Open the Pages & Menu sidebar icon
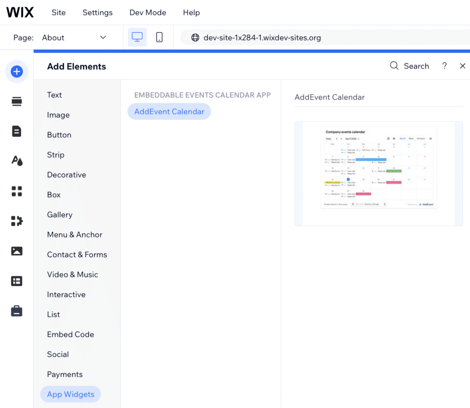The image size is (470, 408). point(17,131)
